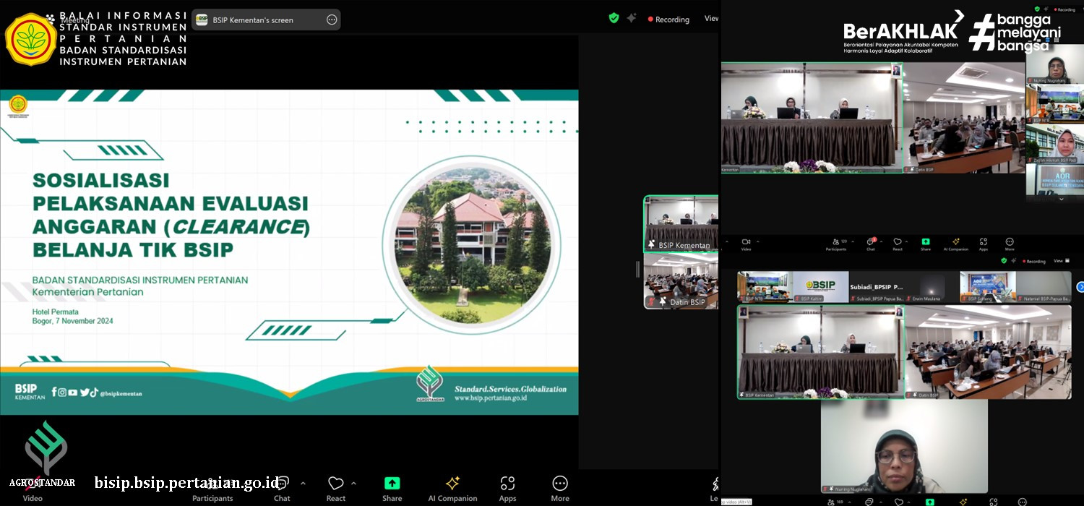Click the React heart icon in bottom toolbar
Image resolution: width=1084 pixels, height=506 pixels.
click(335, 484)
